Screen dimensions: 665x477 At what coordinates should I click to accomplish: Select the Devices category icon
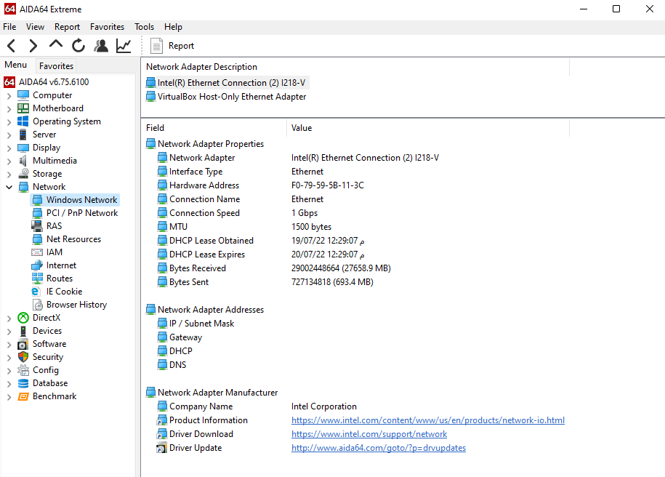pyautogui.click(x=23, y=331)
